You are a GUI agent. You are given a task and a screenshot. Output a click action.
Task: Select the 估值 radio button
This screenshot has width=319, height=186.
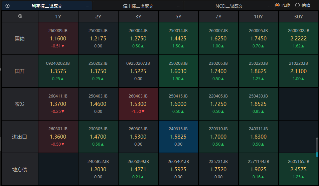297,5
